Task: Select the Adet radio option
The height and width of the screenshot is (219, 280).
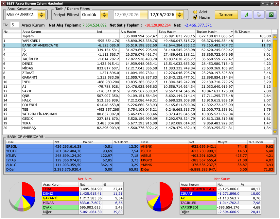Action: pyautogui.click(x=195, y=12)
